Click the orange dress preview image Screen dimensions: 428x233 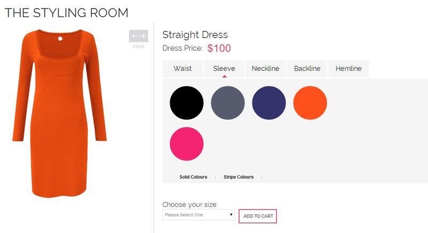(x=59, y=113)
